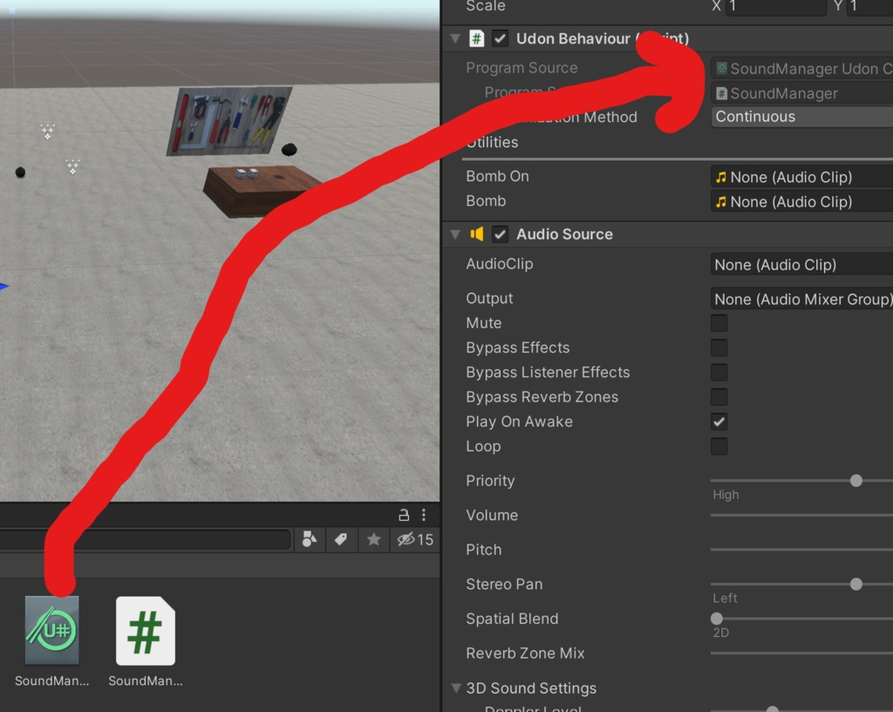The image size is (893, 712).
Task: Click the Audio Source speaker icon
Action: tap(477, 234)
